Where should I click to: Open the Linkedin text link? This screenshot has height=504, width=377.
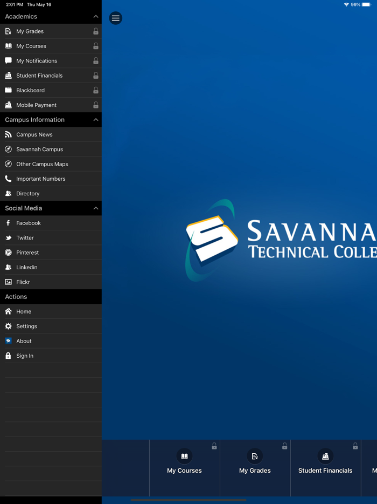tap(26, 268)
